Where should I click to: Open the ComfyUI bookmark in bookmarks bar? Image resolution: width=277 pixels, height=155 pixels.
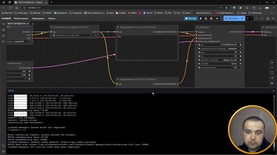[121, 13]
